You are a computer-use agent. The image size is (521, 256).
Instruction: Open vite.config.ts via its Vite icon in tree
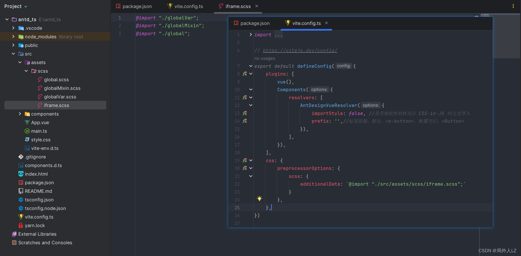[21, 217]
